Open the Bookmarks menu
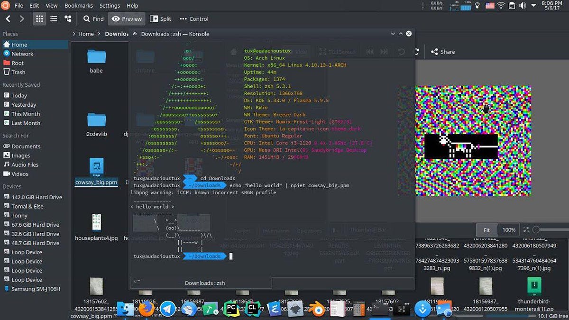569x320 pixels. (79, 6)
